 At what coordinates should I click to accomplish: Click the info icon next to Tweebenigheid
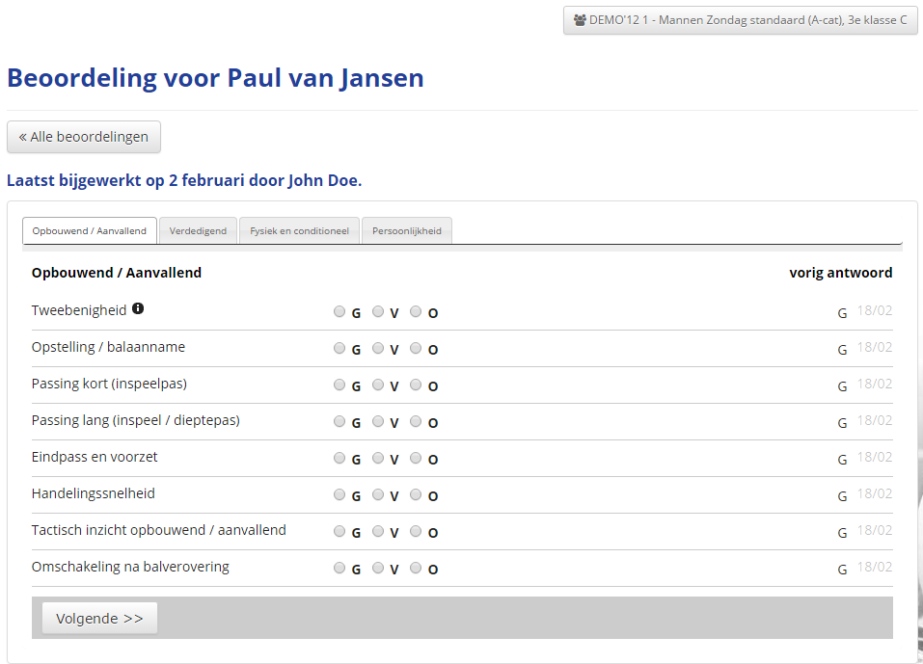click(x=138, y=309)
